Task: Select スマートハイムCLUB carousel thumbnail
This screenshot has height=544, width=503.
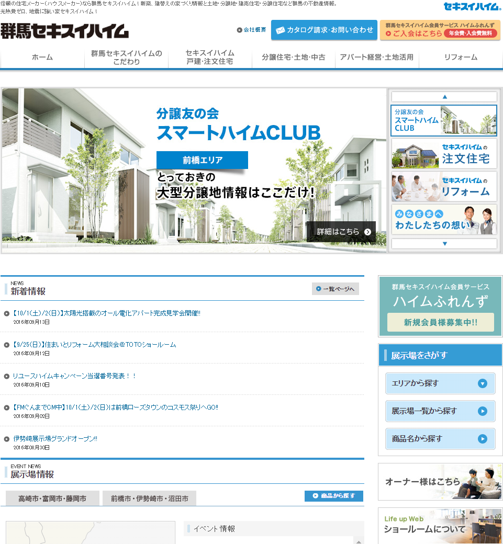Action: point(444,120)
